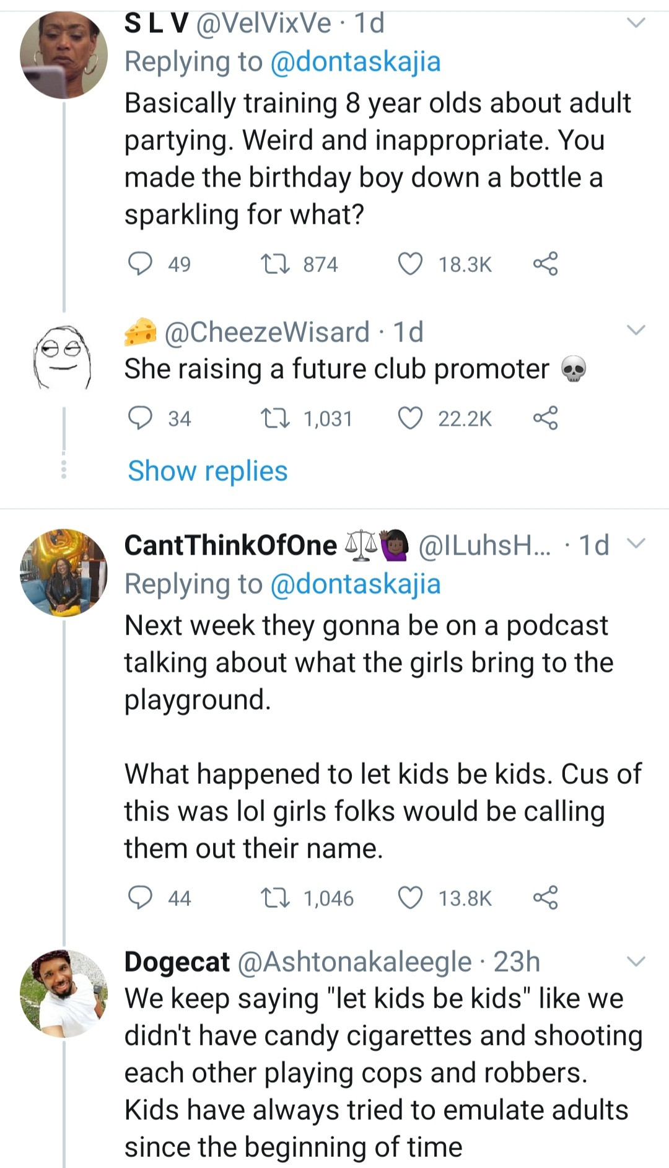This screenshot has width=669, height=1168.
Task: Expand Show replies under CheezeWisard
Action: coord(208,471)
